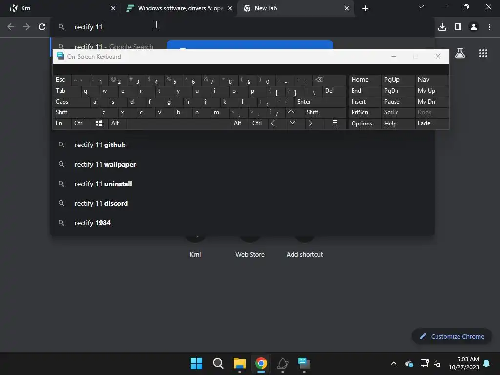Expand tab search chevron in title bar

[x=421, y=7]
